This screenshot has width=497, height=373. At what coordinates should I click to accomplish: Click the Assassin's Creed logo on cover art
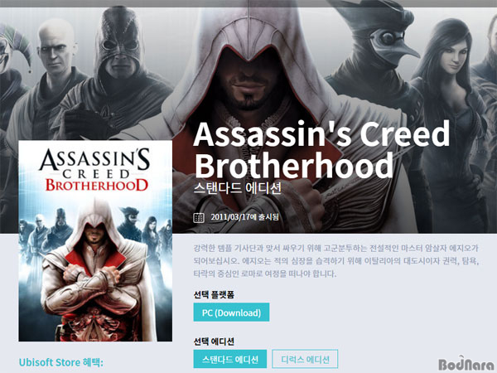click(94, 170)
